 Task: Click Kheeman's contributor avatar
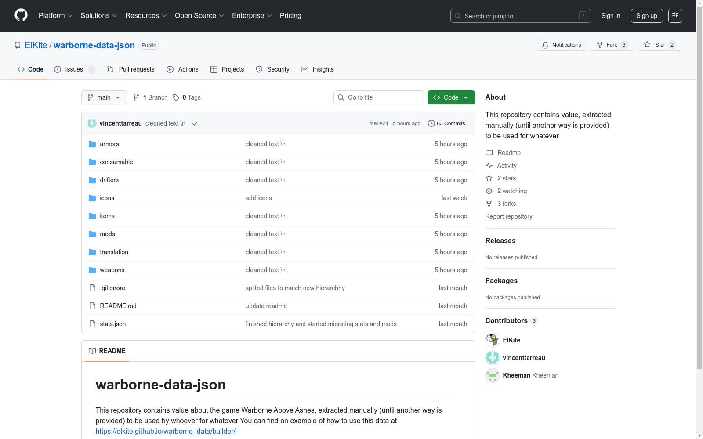[x=493, y=375]
